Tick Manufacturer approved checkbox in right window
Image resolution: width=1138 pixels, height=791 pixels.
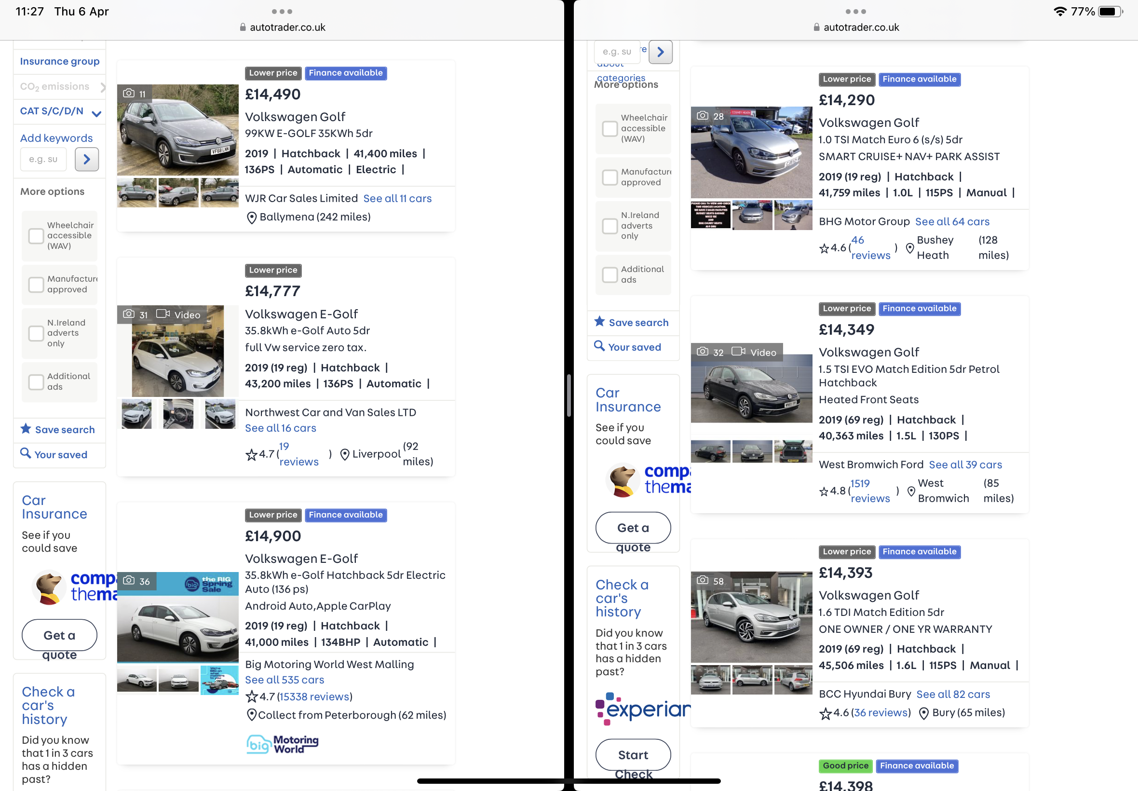click(x=610, y=177)
